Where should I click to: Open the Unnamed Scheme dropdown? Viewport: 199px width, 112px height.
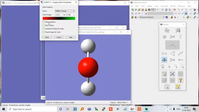pyautogui.click(x=152, y=17)
